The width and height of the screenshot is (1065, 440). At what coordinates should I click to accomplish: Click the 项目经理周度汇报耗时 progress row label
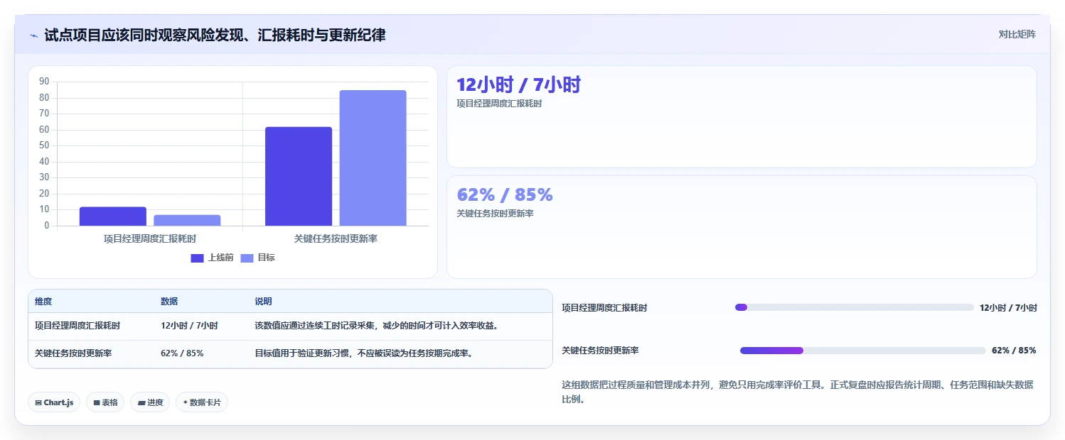pyautogui.click(x=604, y=308)
